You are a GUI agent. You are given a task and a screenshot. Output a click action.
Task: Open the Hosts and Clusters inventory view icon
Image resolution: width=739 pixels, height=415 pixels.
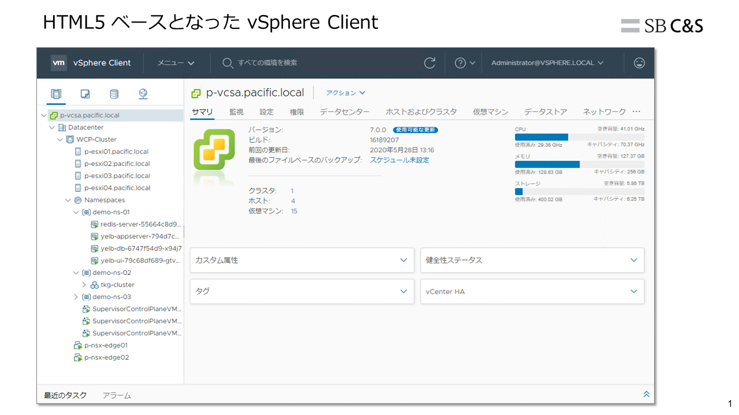[x=56, y=94]
